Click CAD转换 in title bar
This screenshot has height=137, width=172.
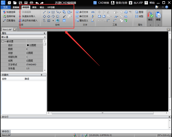coord(101,3)
